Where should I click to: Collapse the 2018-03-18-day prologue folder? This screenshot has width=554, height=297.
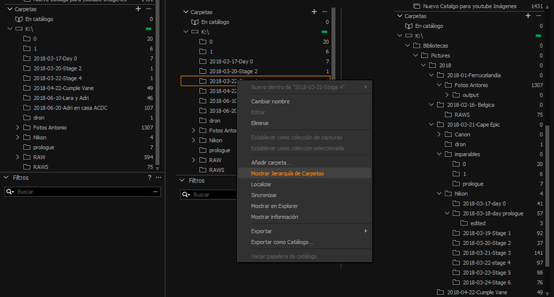448,213
